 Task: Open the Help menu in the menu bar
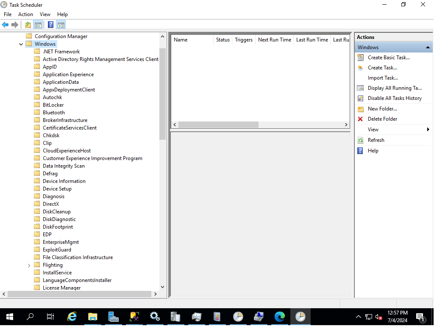[x=62, y=14]
